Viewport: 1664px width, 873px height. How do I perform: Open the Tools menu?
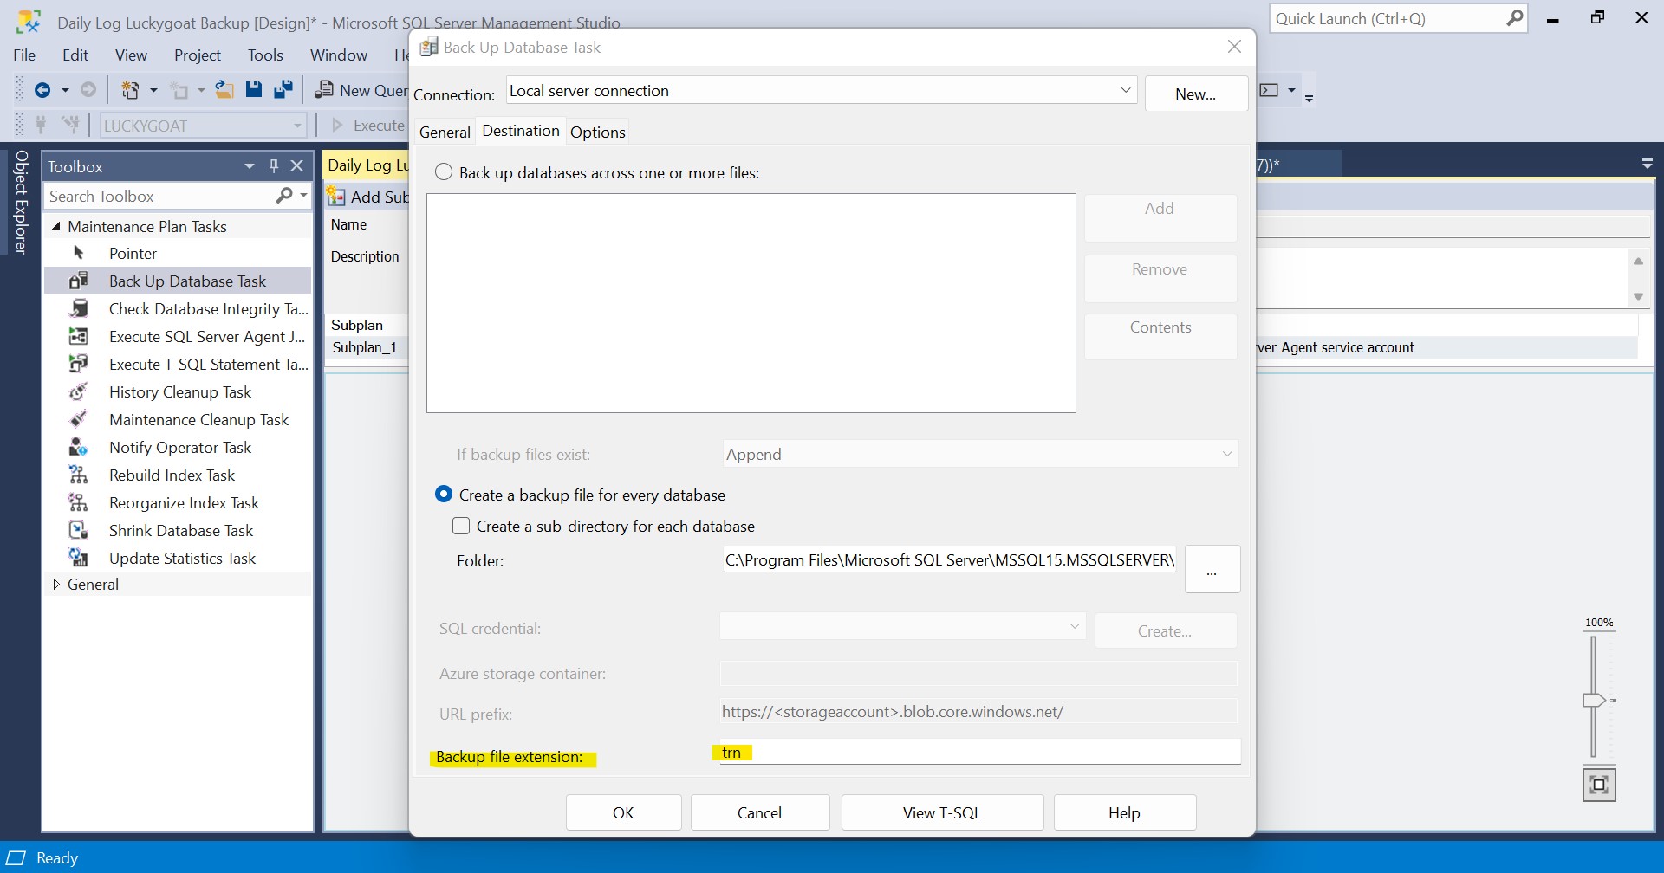tap(265, 55)
